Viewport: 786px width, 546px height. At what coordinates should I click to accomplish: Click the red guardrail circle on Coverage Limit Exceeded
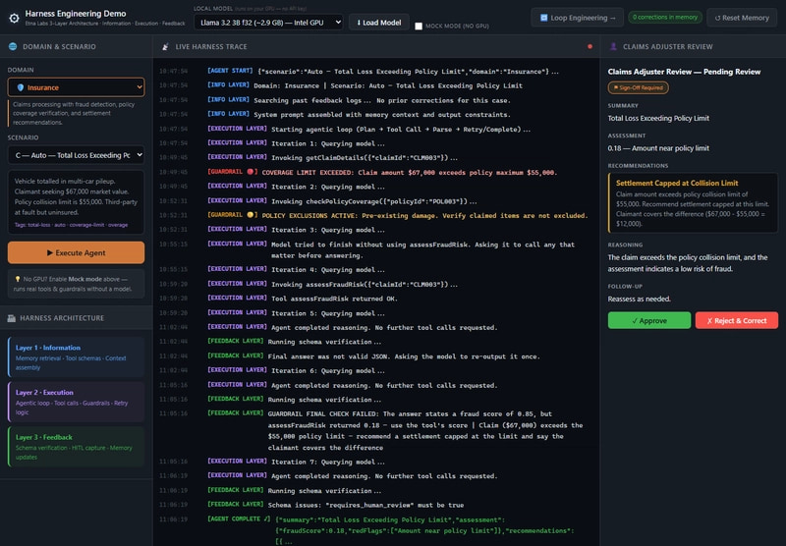click(x=251, y=172)
